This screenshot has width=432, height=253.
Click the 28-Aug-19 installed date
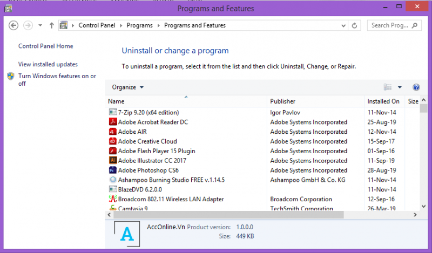(x=382, y=170)
